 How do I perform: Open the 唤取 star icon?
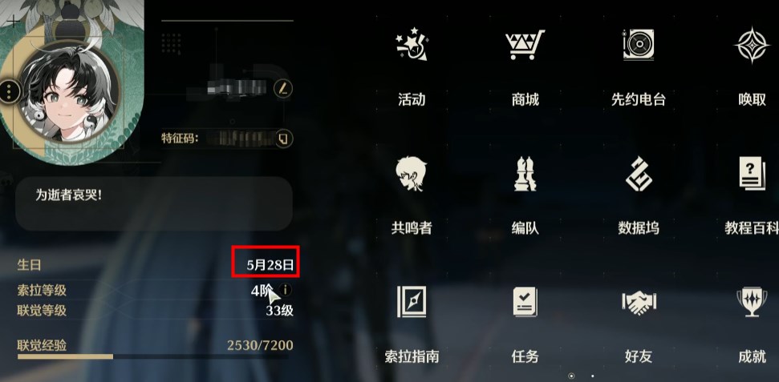point(752,45)
